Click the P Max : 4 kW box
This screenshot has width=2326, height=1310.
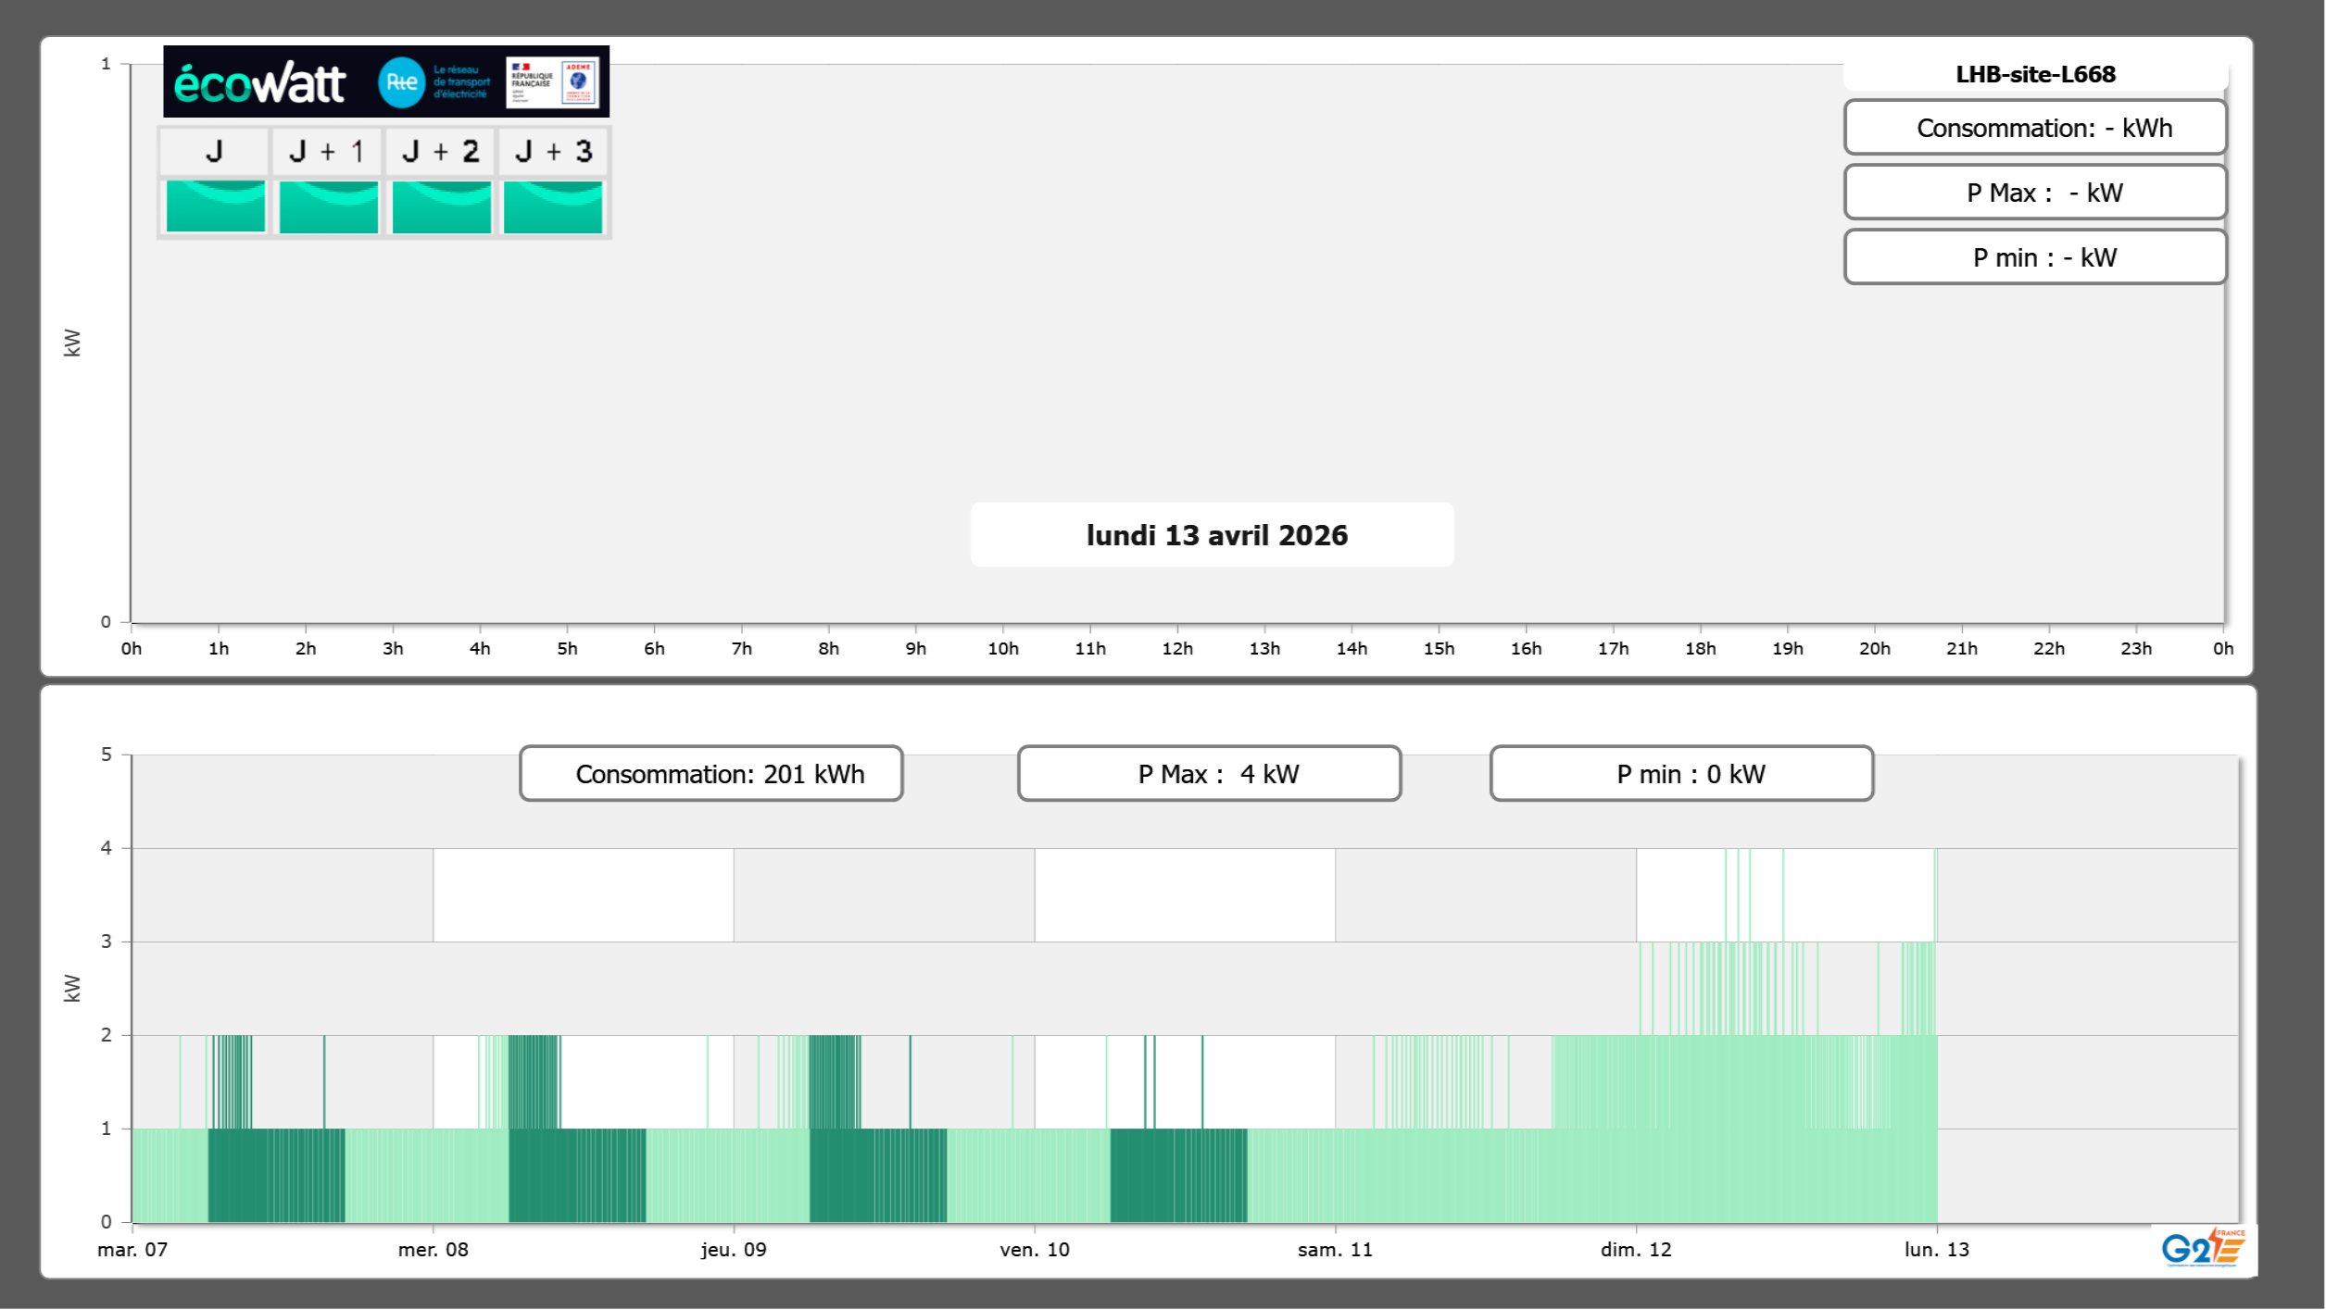coord(1209,774)
